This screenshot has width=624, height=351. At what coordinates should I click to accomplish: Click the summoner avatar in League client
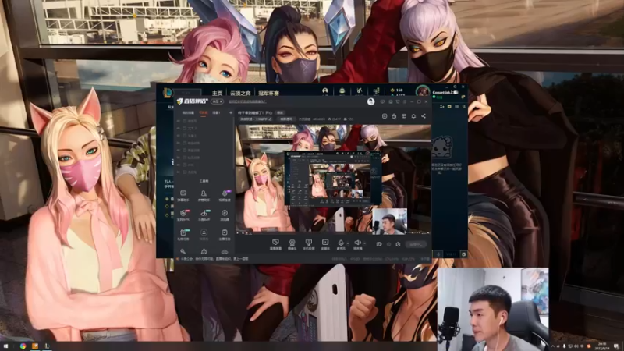click(423, 91)
